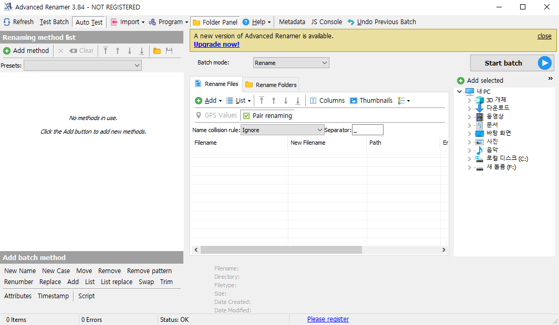Click the Add method button

[26, 51]
